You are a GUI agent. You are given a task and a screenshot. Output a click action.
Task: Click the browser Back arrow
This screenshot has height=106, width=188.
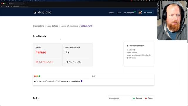pos(1,6)
